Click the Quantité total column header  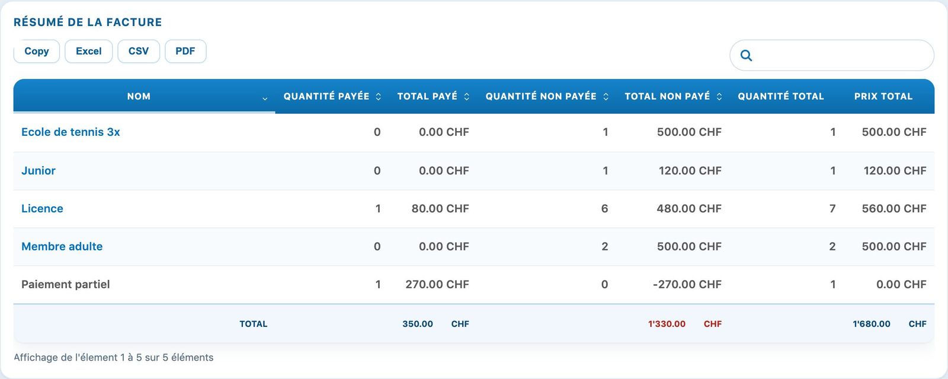(x=781, y=96)
